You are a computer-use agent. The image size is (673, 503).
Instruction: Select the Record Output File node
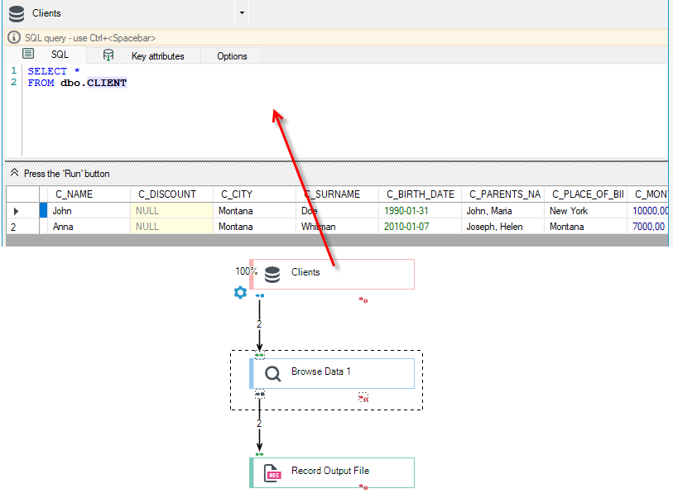(332, 473)
